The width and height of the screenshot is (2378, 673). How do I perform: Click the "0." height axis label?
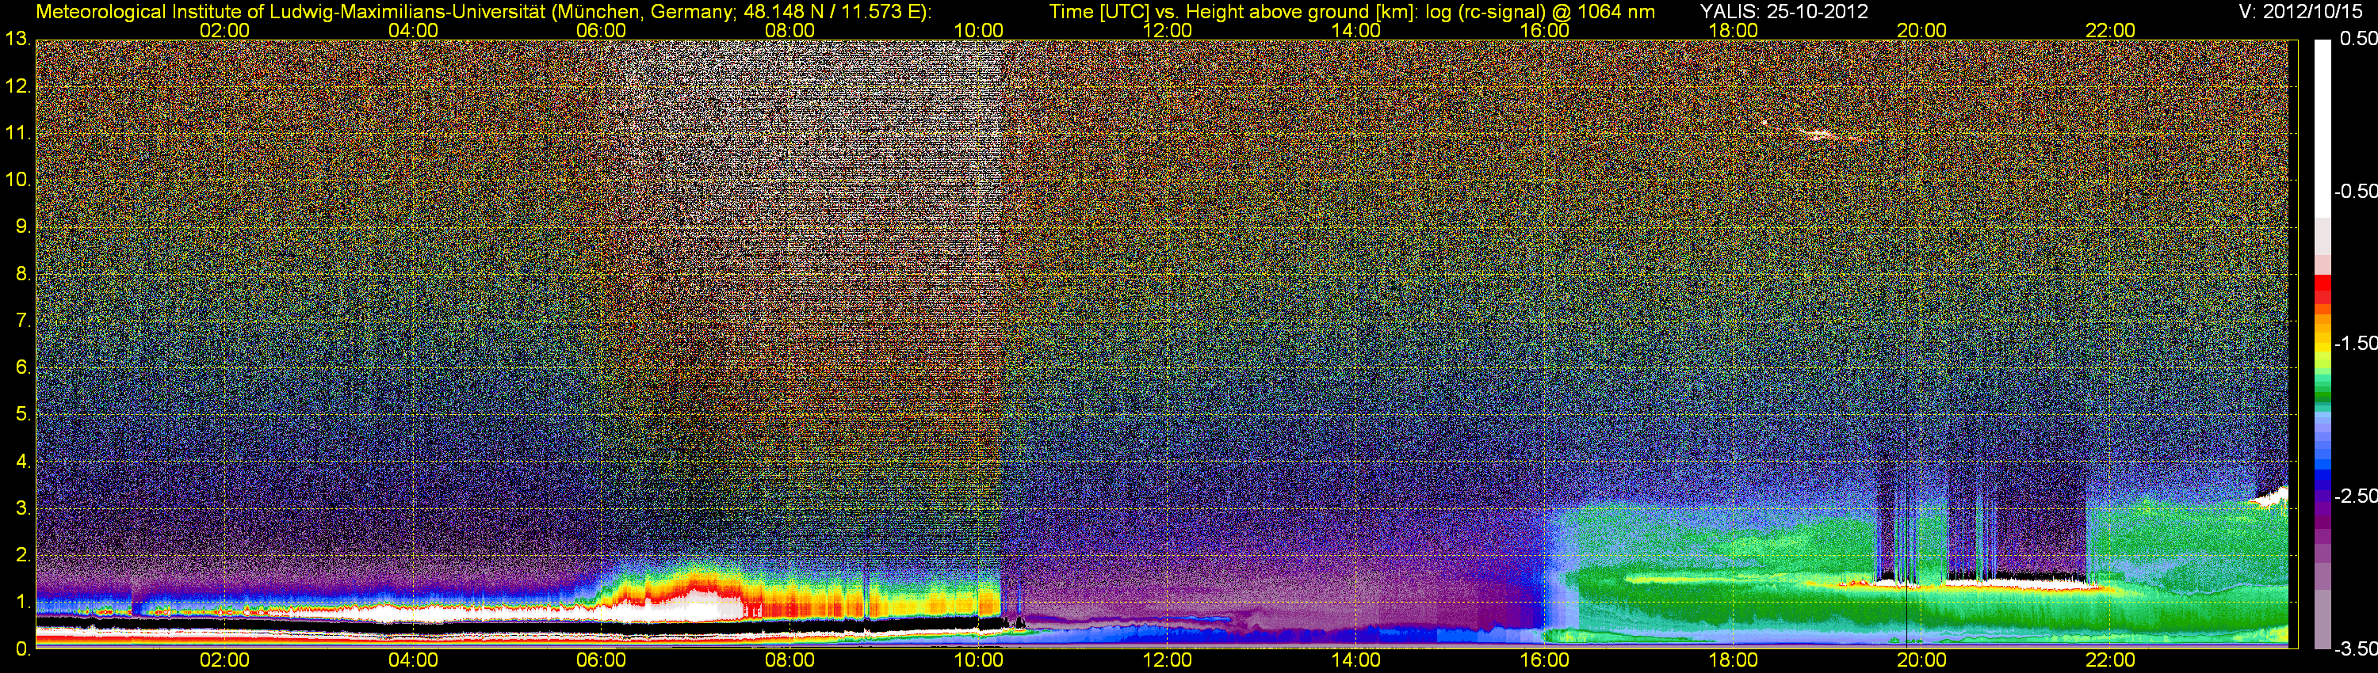[x=23, y=649]
